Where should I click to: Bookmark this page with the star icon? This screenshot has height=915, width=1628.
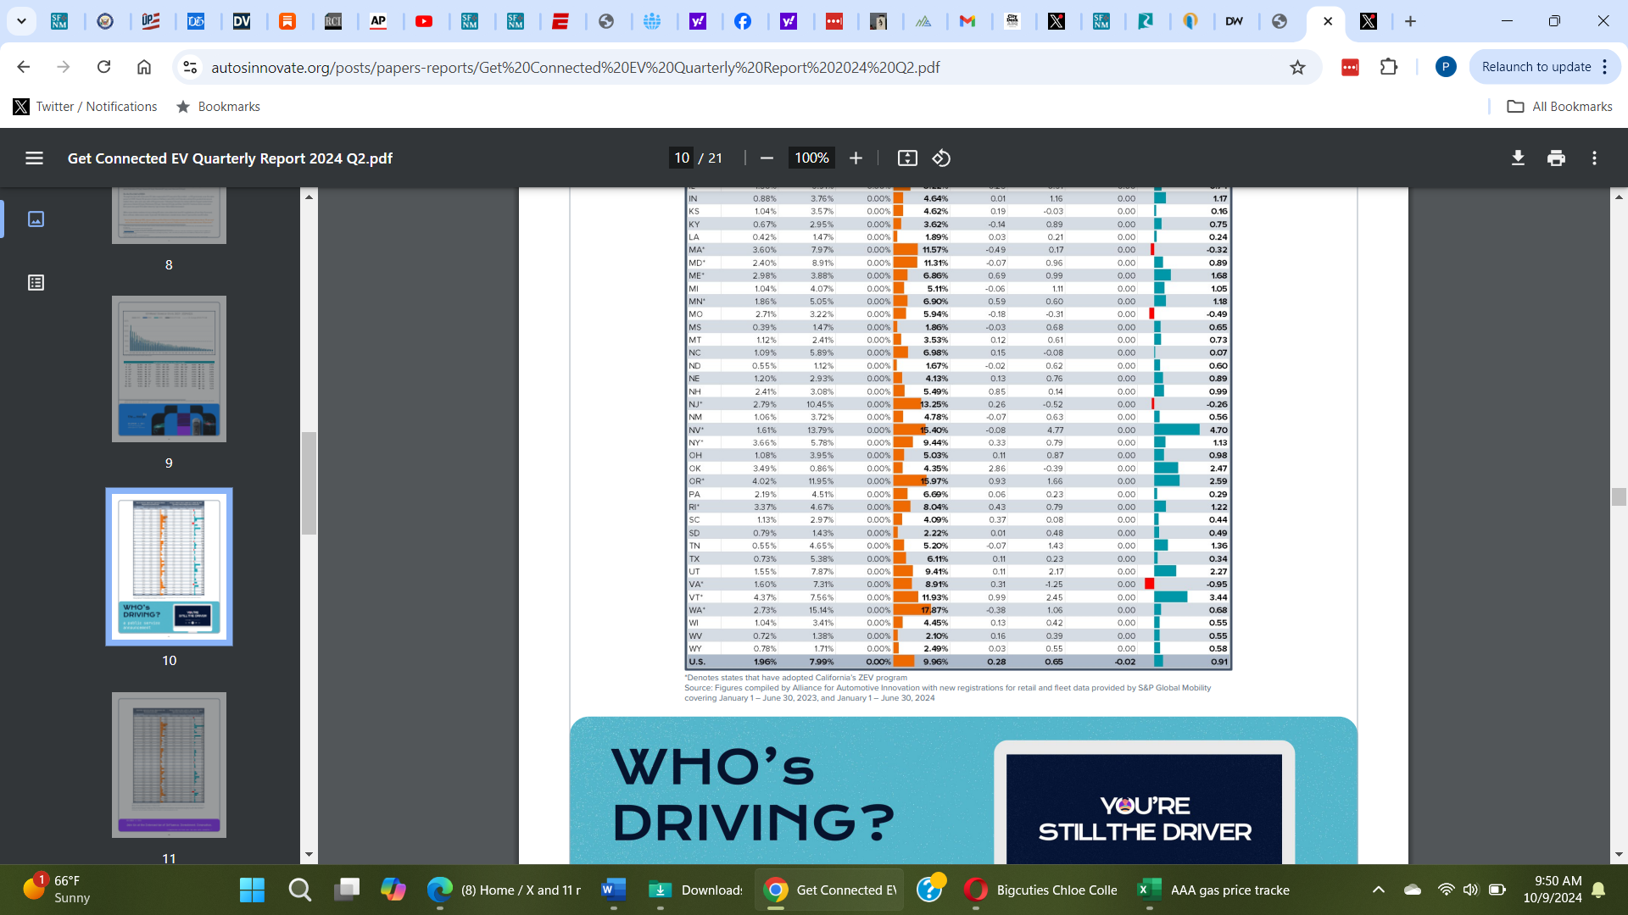1297,67
